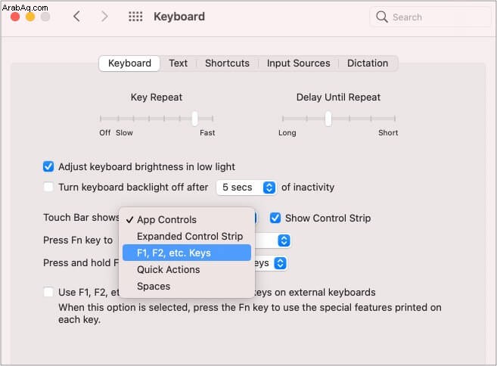Click into the Search field
This screenshot has height=366, width=497.
pyautogui.click(x=430, y=17)
